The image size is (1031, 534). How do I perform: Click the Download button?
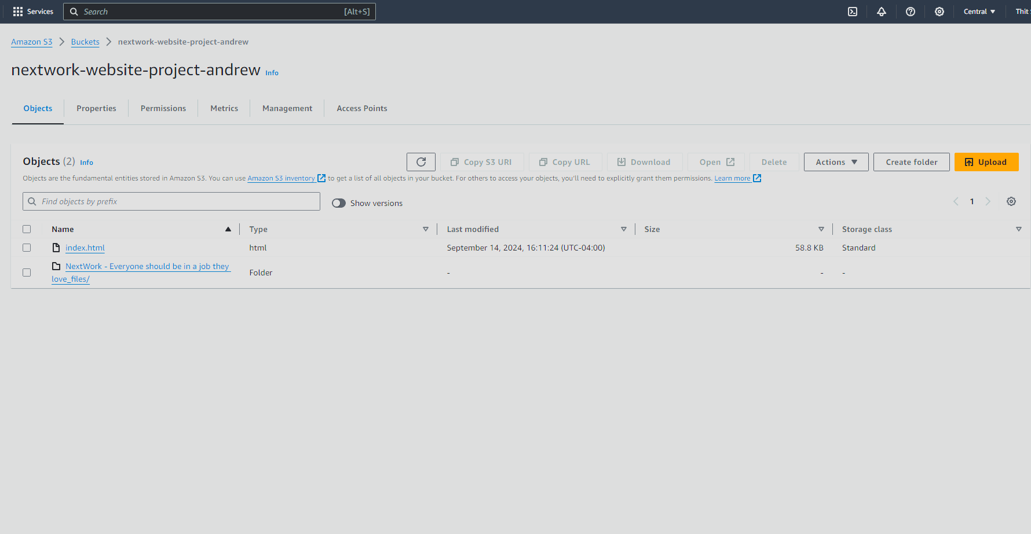[x=645, y=162]
